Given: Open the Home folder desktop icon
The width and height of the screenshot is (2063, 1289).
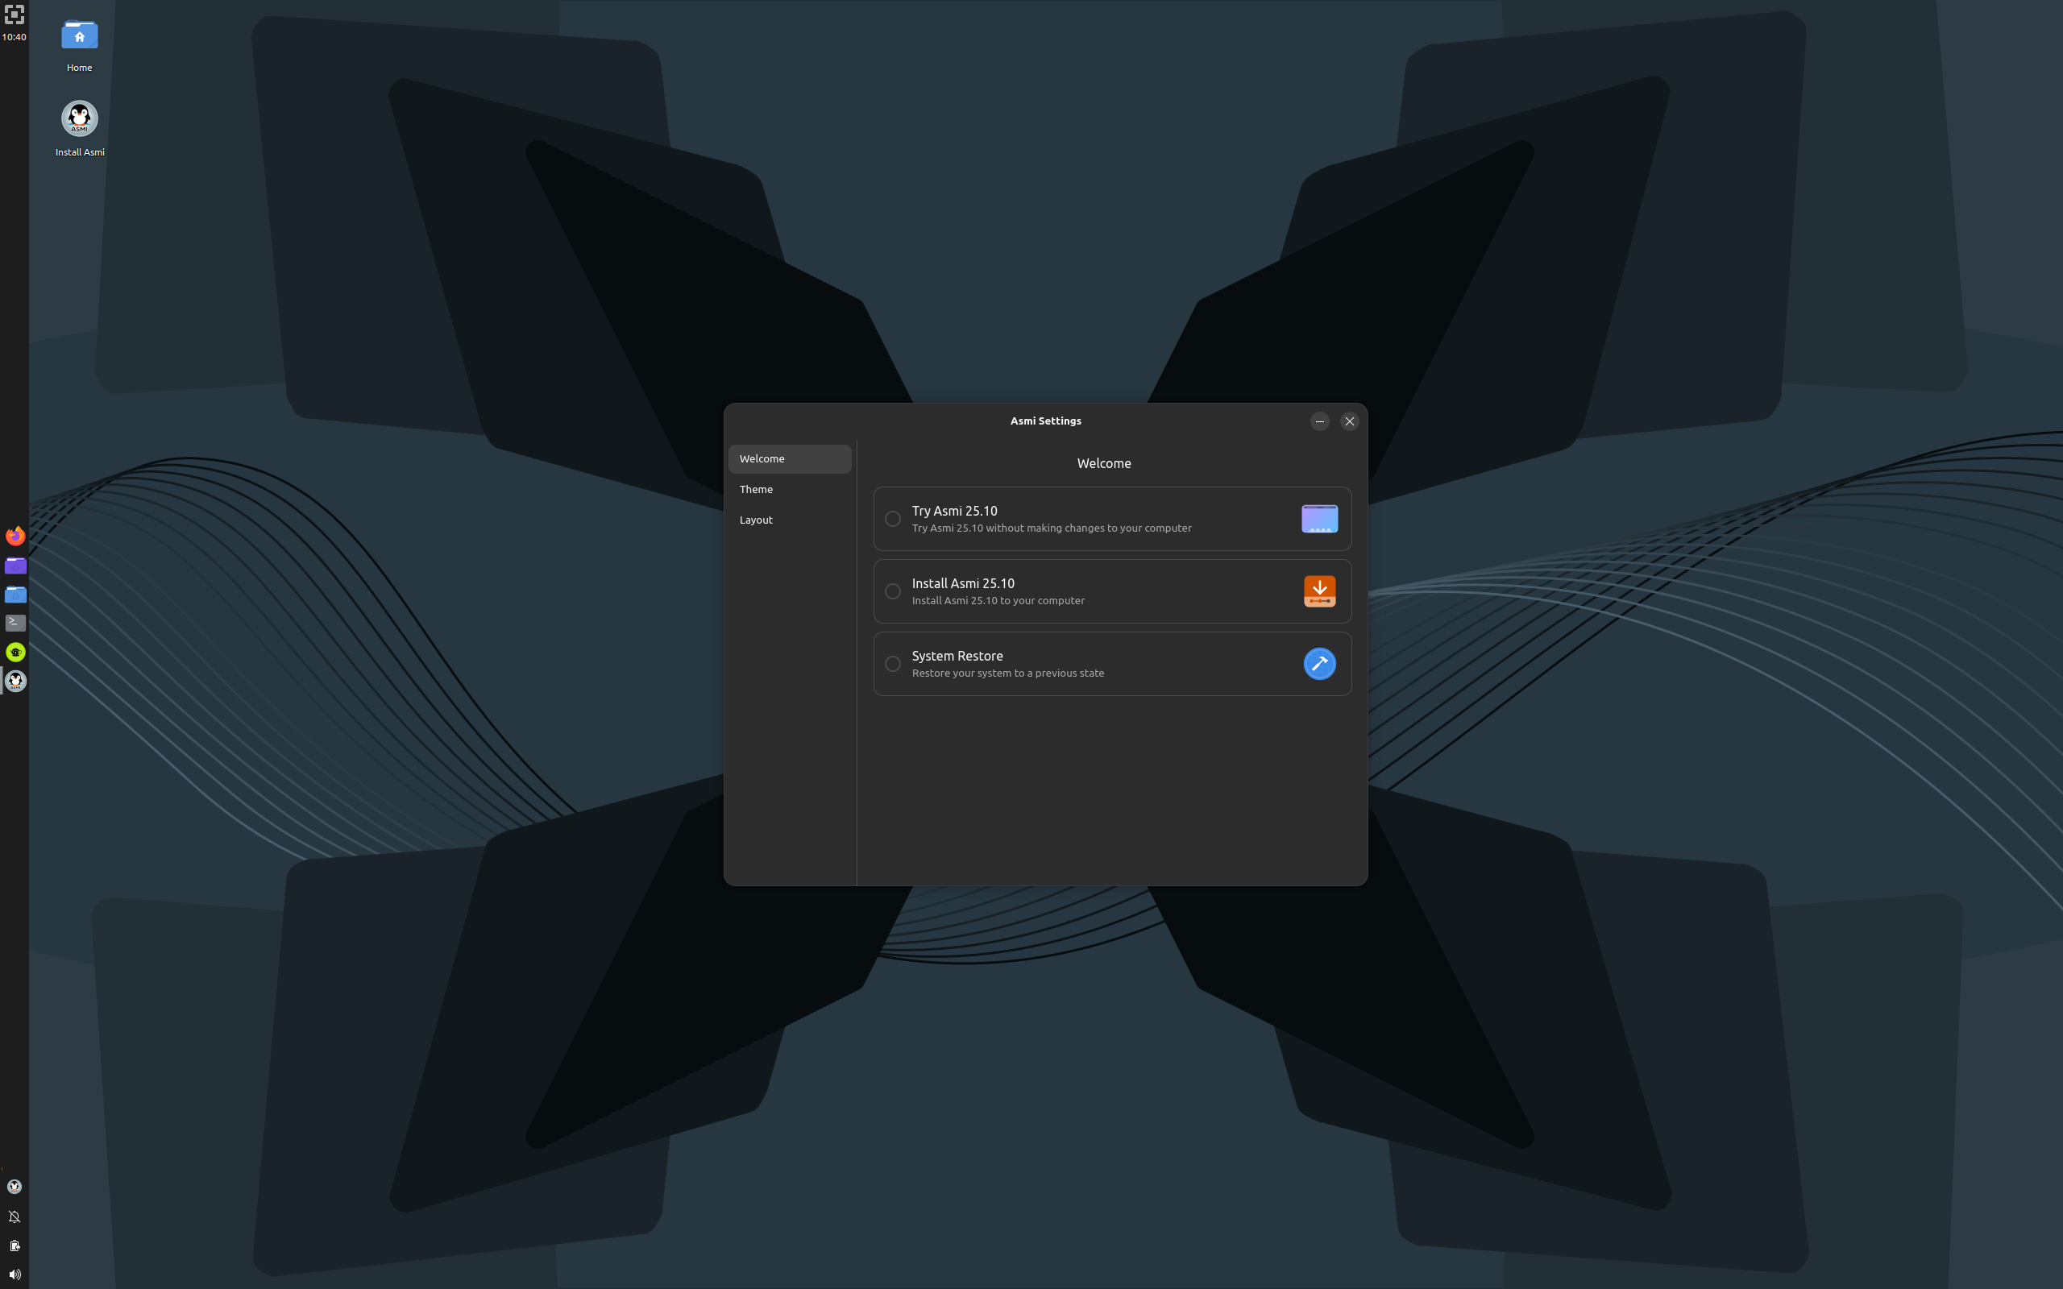Looking at the screenshot, I should pyautogui.click(x=79, y=45).
